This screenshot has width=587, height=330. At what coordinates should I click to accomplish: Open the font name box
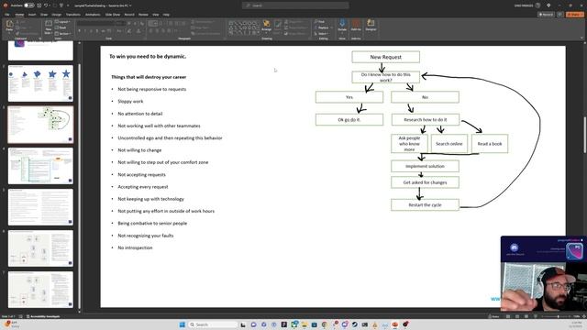95,23
